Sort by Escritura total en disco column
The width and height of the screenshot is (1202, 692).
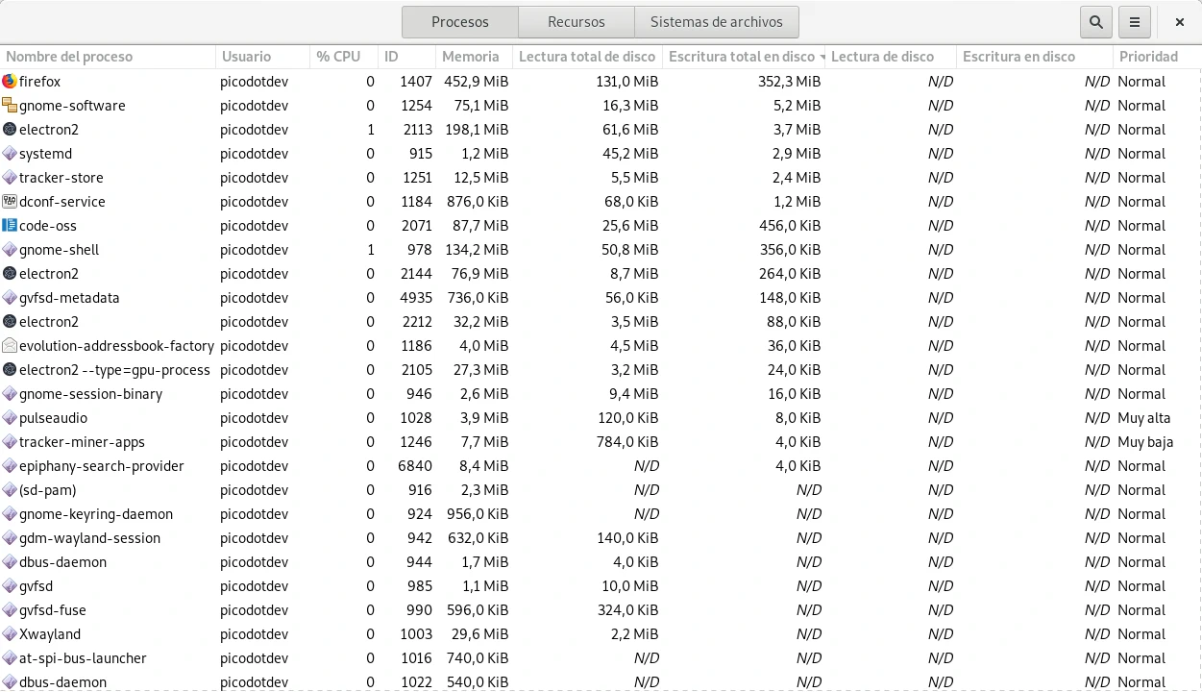(742, 57)
